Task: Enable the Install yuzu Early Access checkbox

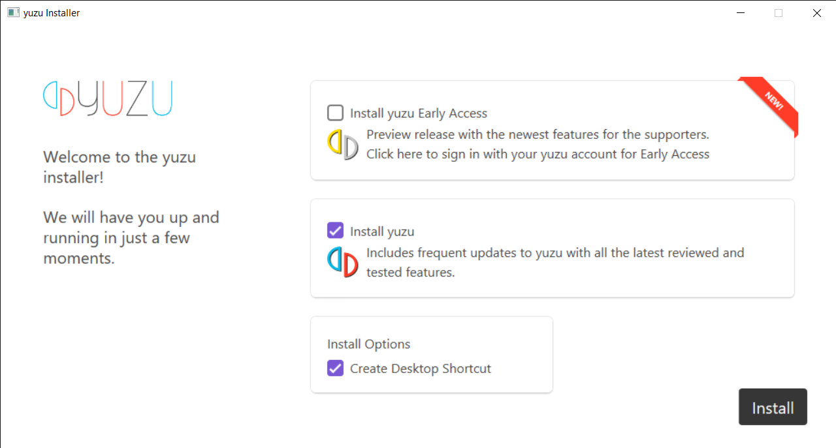Action: [x=335, y=113]
